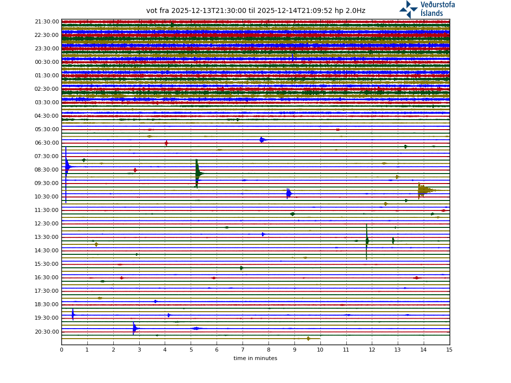Click the x-axis tick label 15
Image resolution: width=511 pixels, height=383 pixels.
point(449,350)
